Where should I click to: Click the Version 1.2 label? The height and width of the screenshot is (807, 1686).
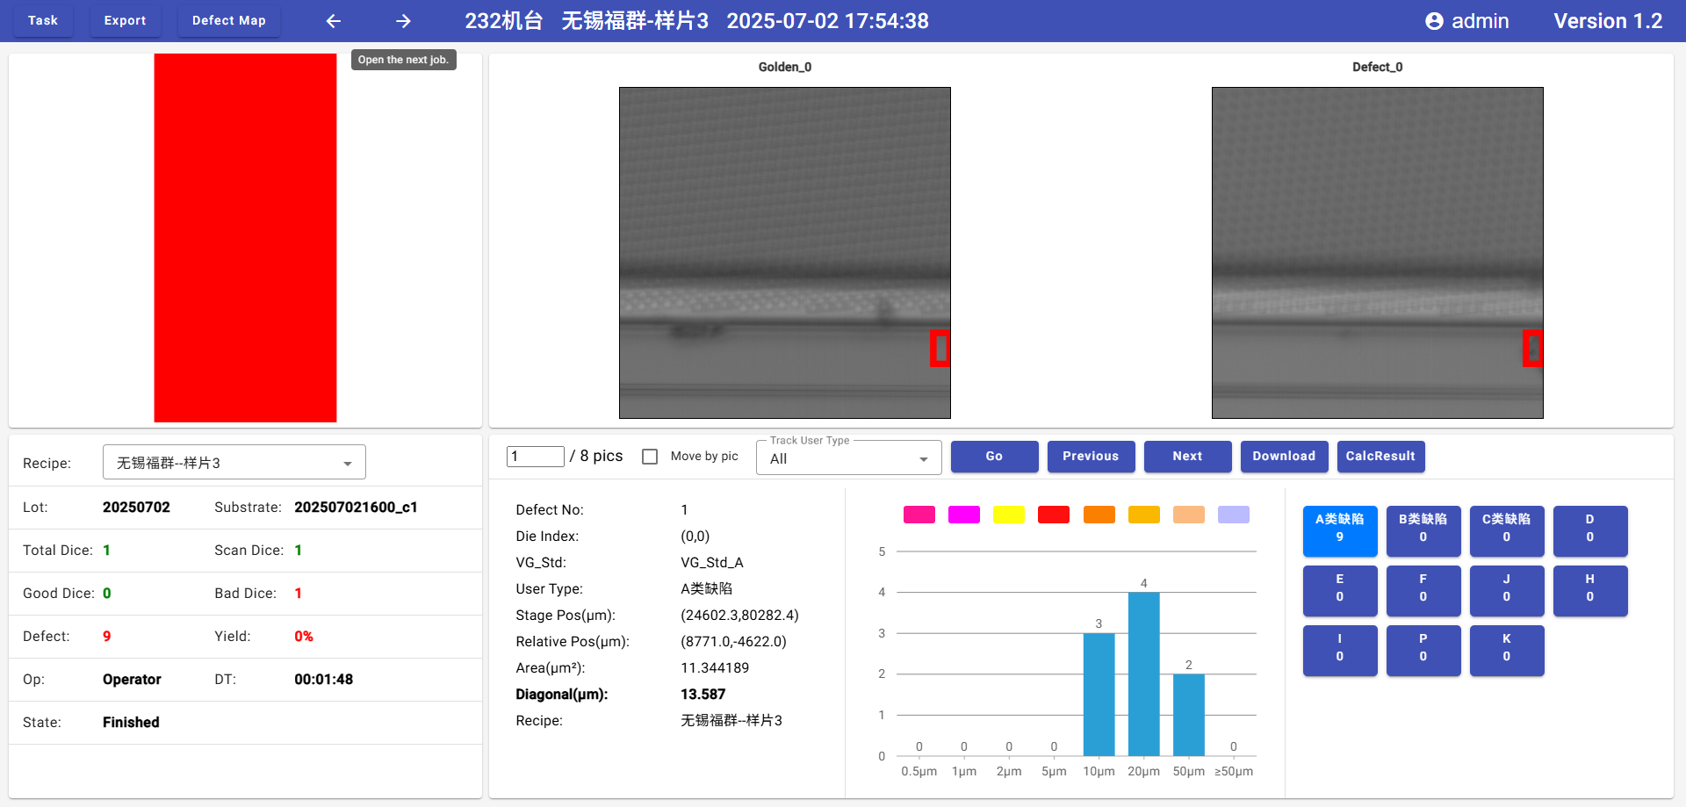[1608, 21]
